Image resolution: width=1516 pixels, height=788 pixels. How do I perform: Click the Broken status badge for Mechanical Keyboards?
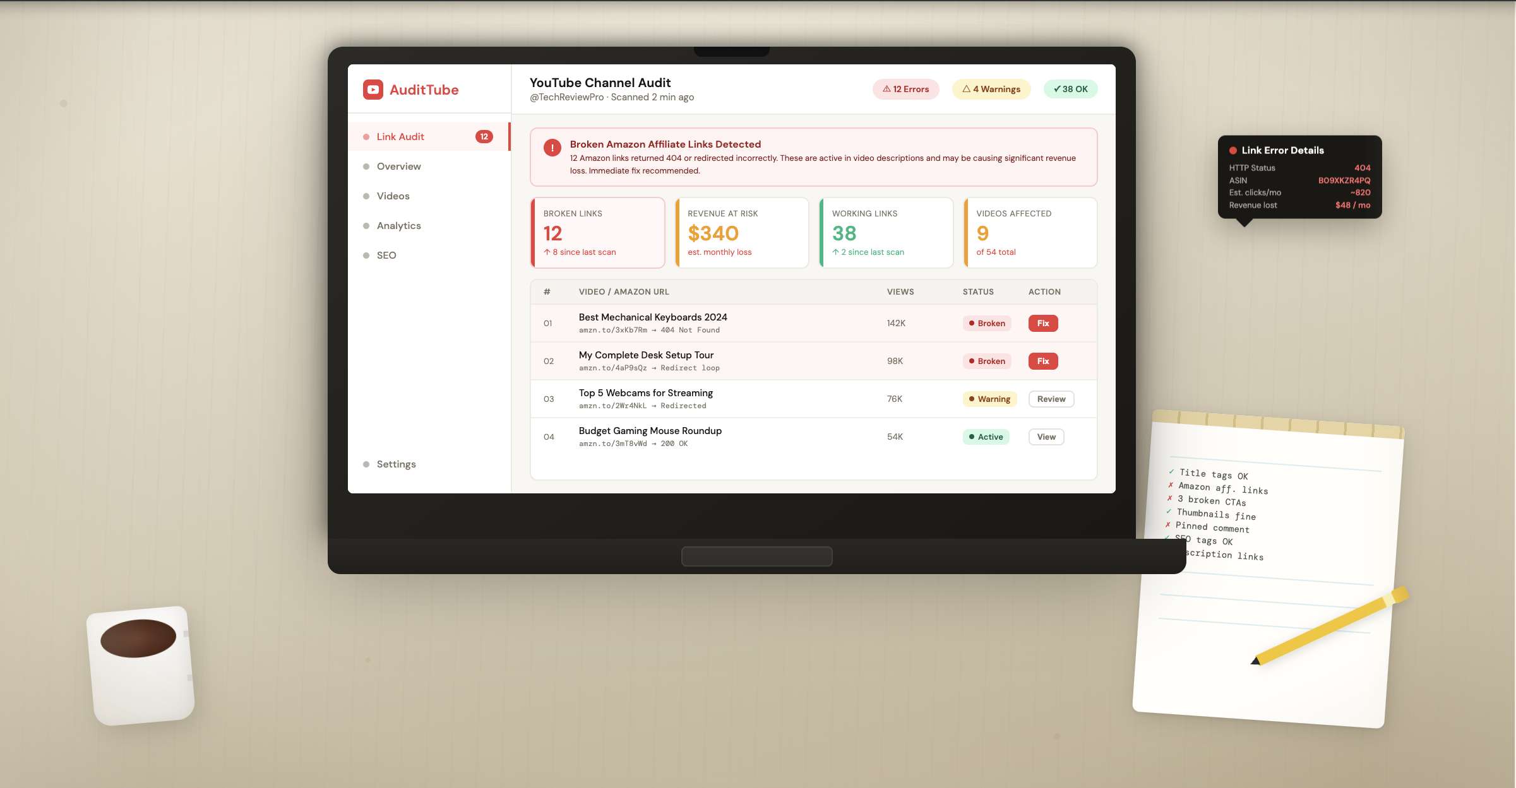click(986, 323)
